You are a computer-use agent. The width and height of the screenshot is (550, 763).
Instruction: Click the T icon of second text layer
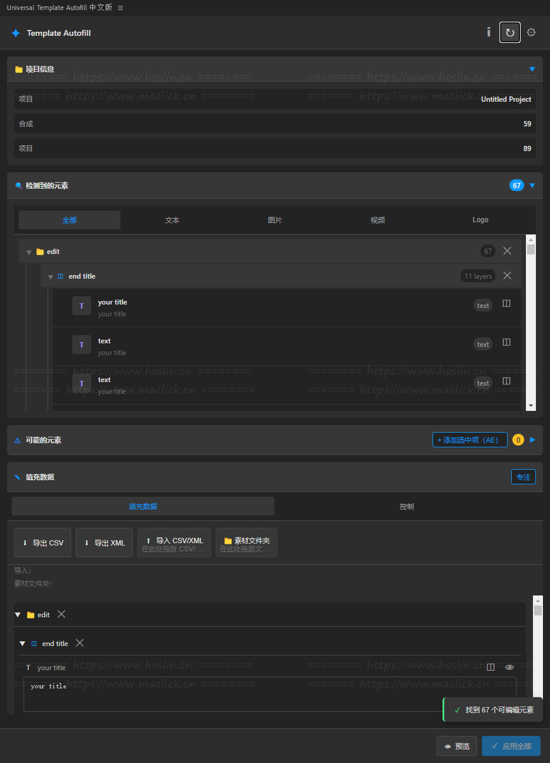coord(82,383)
